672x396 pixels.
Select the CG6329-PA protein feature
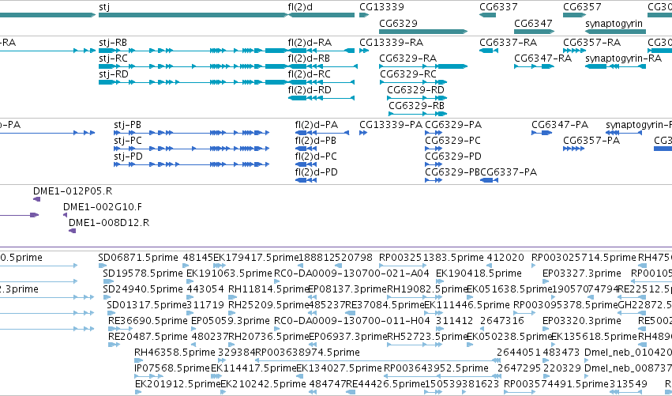(x=434, y=133)
